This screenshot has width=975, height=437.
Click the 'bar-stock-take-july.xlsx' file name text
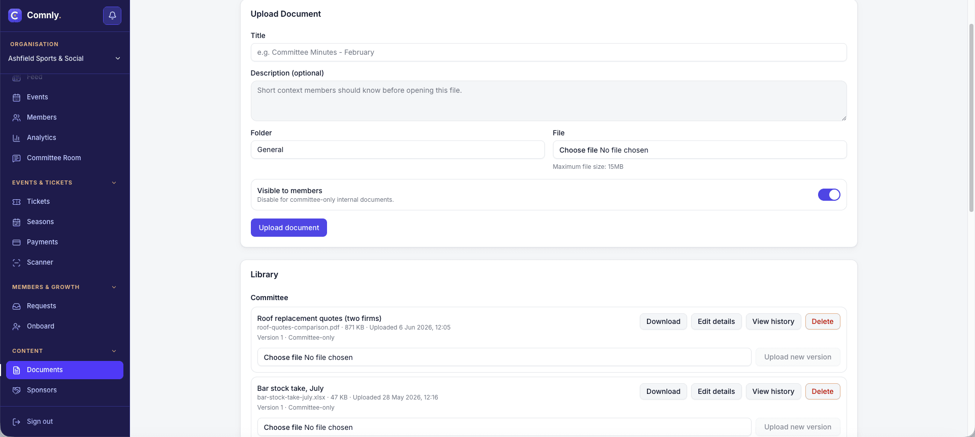tap(291, 397)
